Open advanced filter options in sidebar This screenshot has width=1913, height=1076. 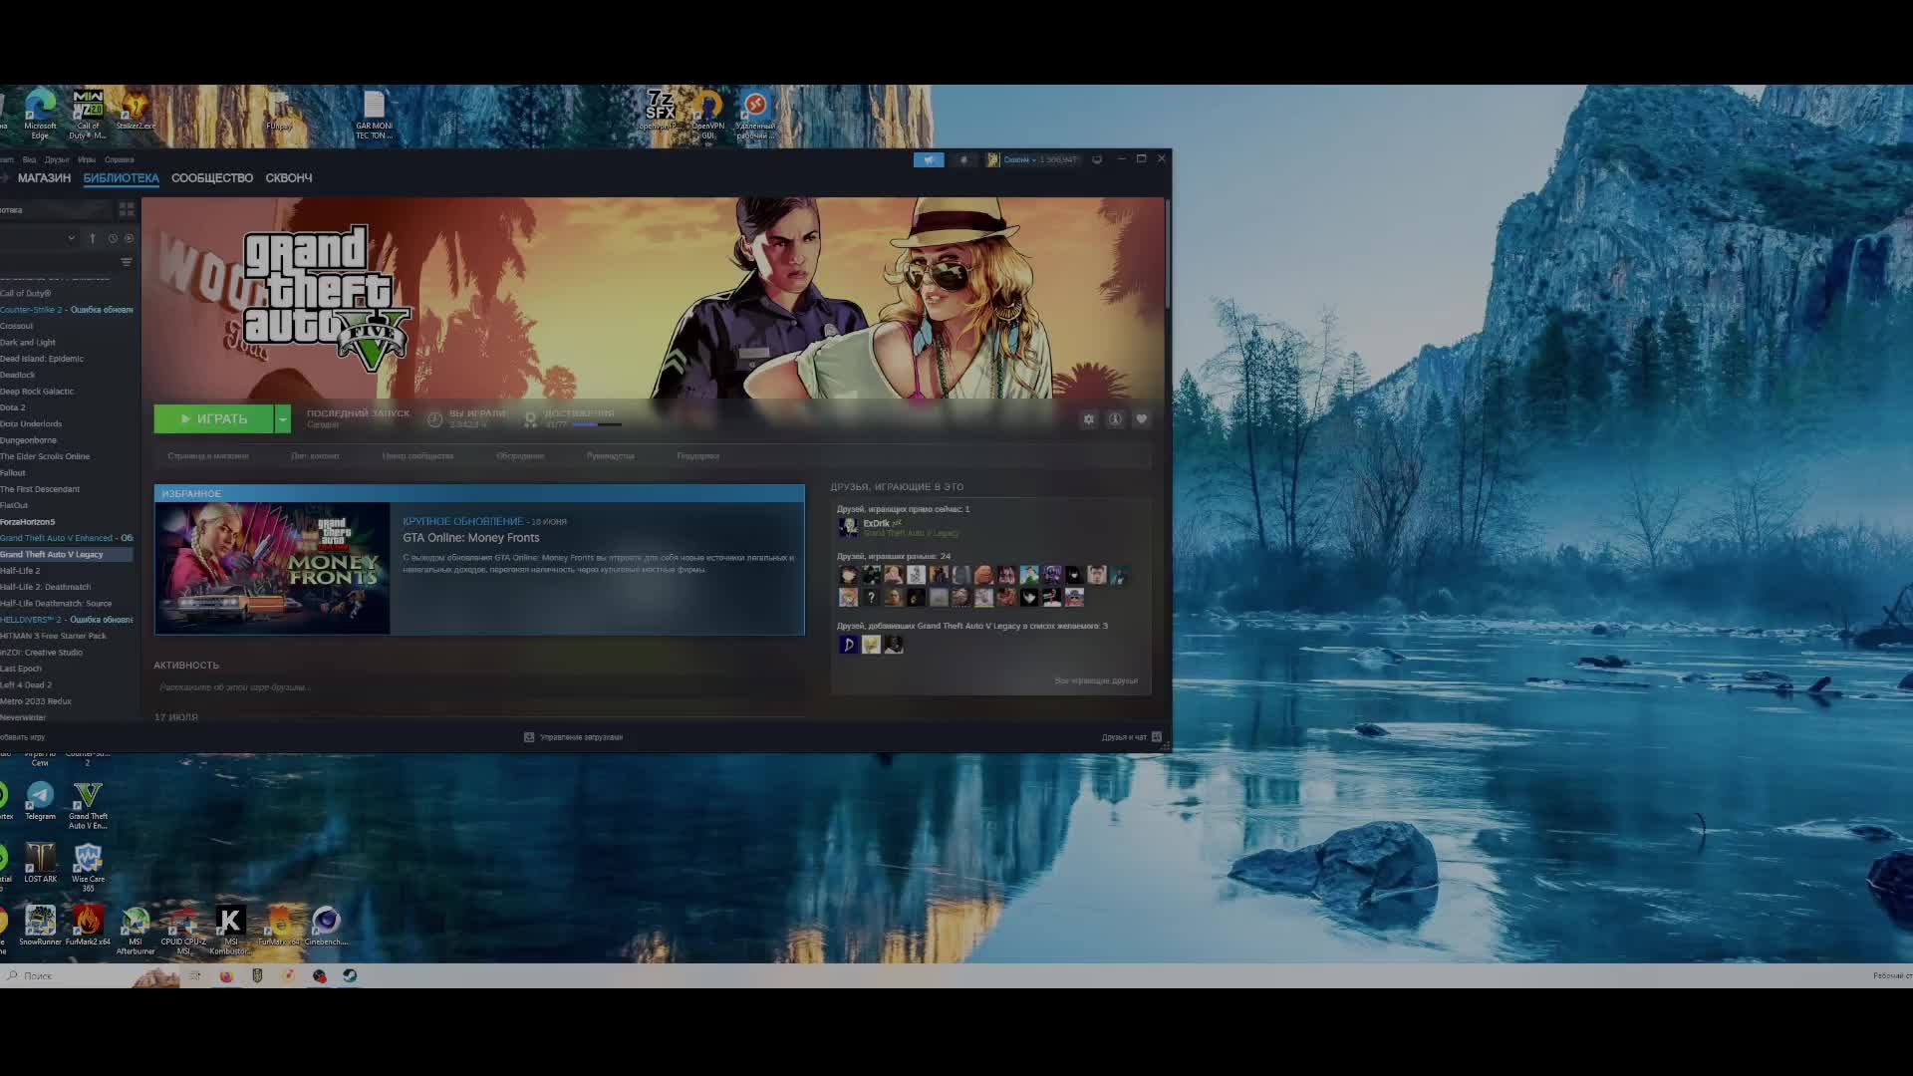click(127, 262)
